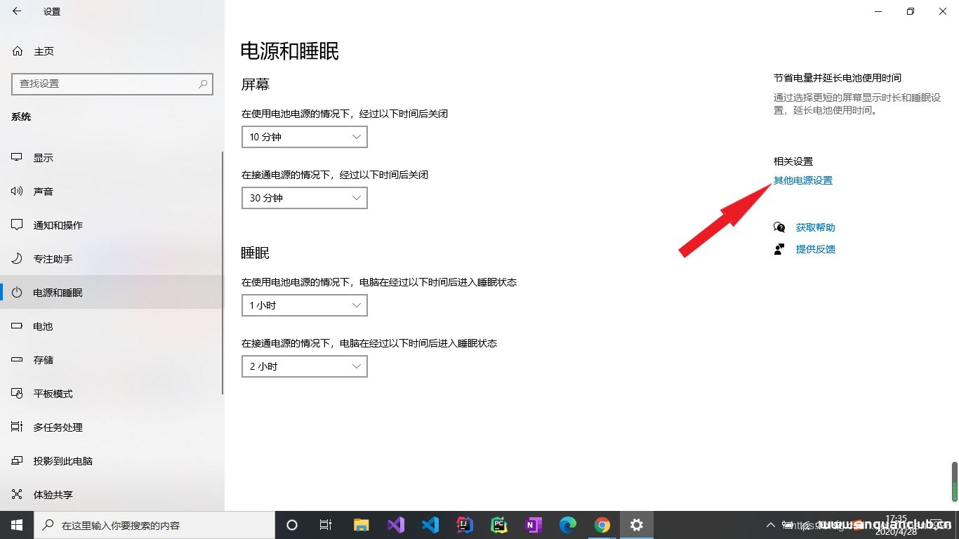Expand the plugged-in sleep dropdown showing 2小时
The image size is (959, 539).
coord(304,366)
